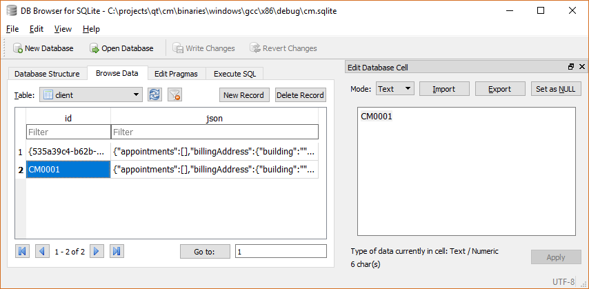The width and height of the screenshot is (589, 289).
Task: Refresh the table data with the refresh icon
Action: point(154,95)
